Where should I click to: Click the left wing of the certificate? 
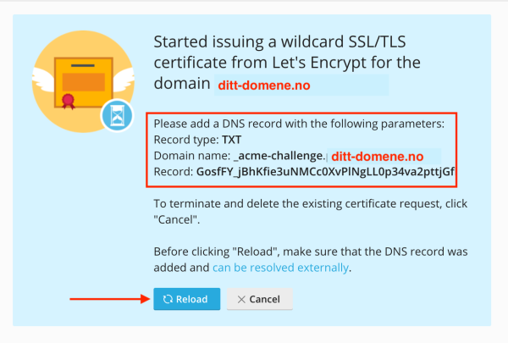(x=43, y=79)
